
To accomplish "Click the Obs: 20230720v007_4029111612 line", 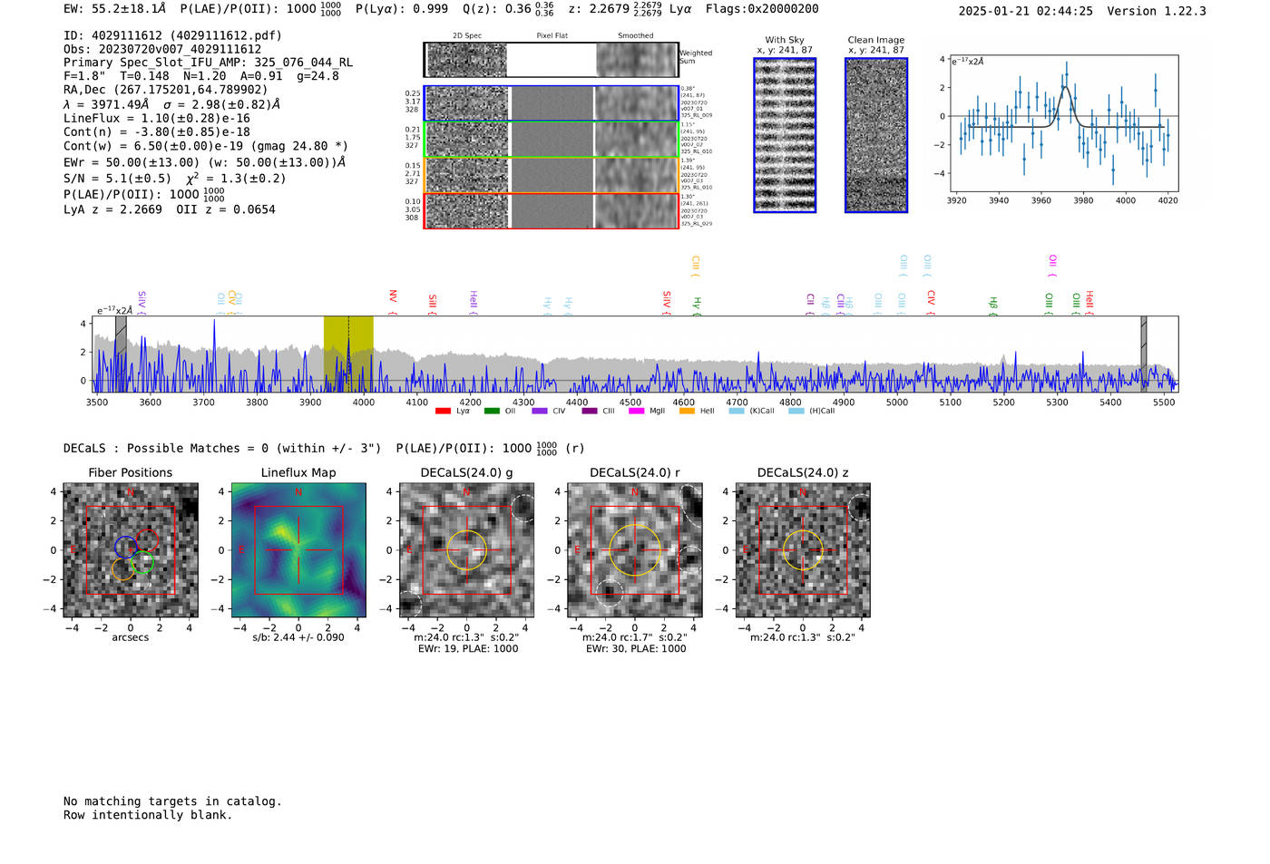I will (x=162, y=49).
